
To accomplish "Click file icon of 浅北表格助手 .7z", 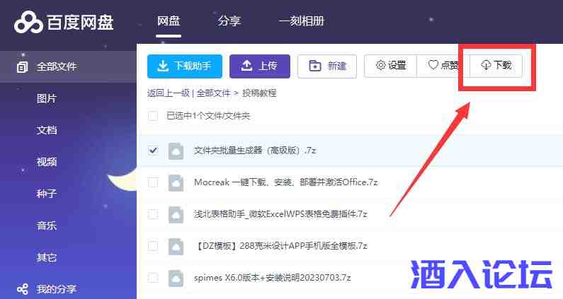I will [176, 214].
